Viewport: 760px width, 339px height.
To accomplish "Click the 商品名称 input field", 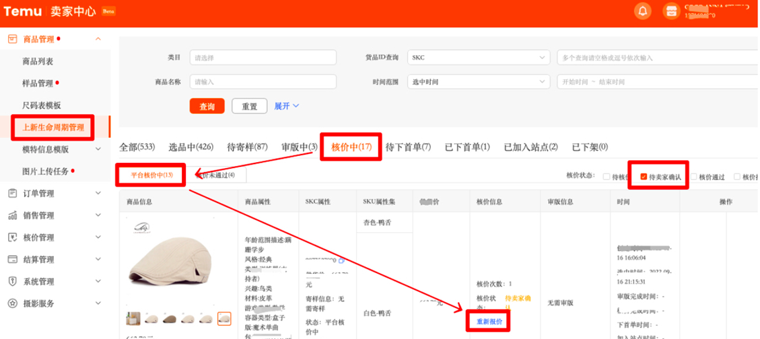I will coord(263,82).
